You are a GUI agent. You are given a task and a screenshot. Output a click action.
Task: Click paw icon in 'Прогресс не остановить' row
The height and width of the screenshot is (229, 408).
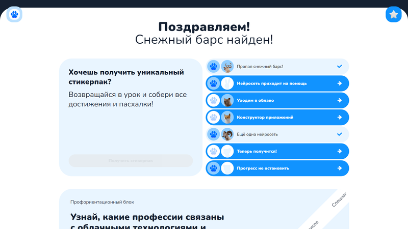pos(213,168)
